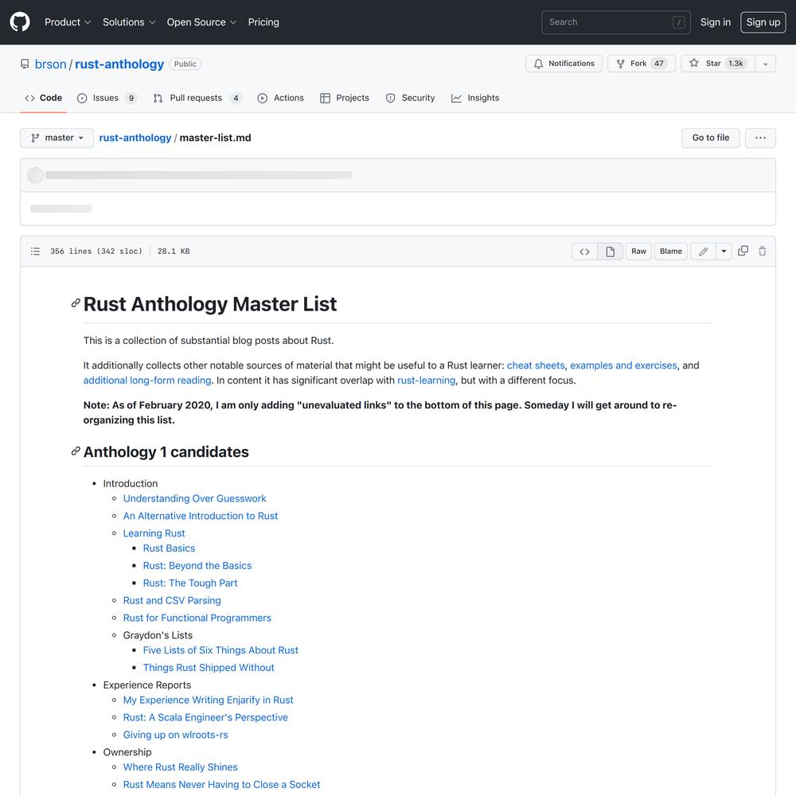Viewport: 796px width, 796px height.
Task: Open edit options dropdown caret
Action: 724,252
